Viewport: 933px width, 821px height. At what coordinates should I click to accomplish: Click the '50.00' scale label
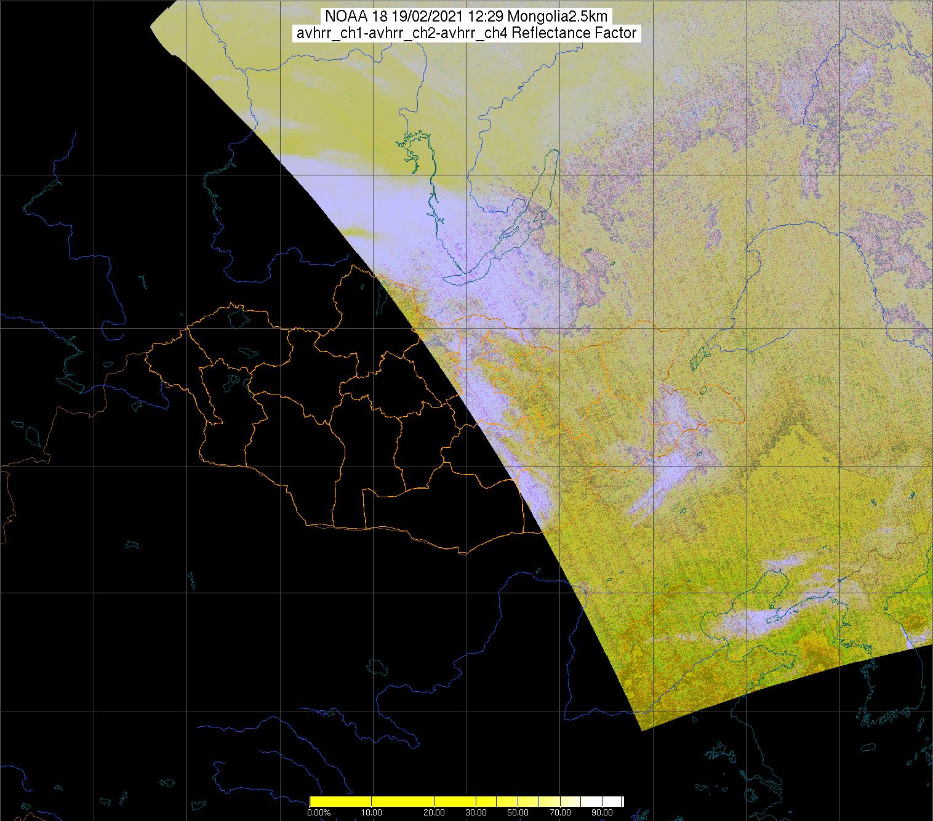click(x=518, y=814)
